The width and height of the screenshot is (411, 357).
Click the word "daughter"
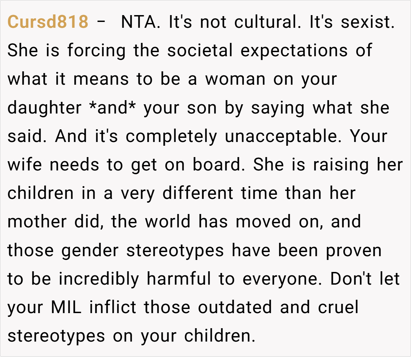point(45,108)
